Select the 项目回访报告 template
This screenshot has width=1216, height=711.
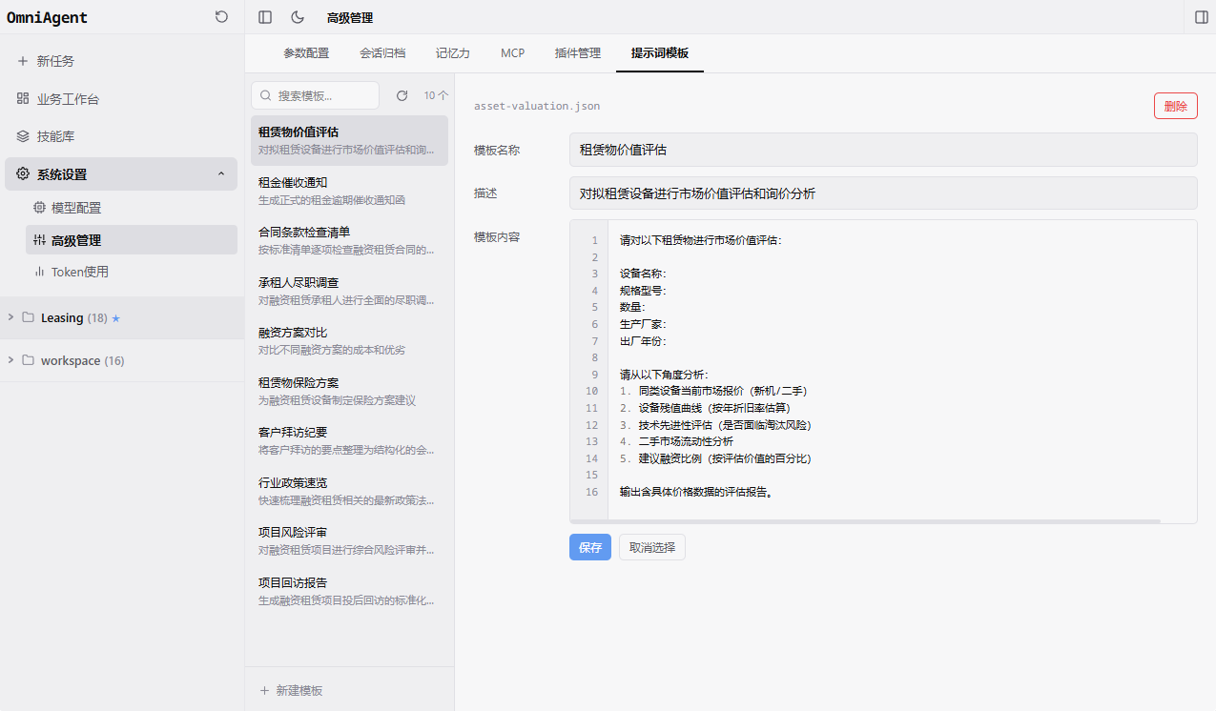point(349,591)
